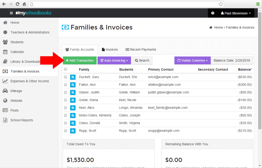This screenshot has height=168, width=262.
Task: Select the checkbox for Keel, Alice row
Action: point(65,108)
